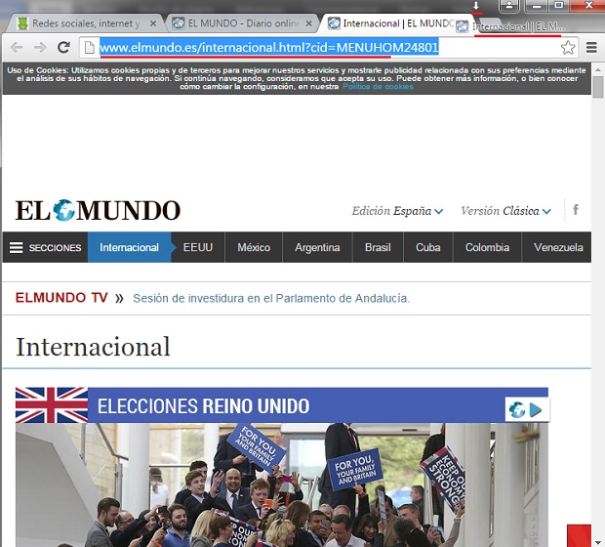
Task: Open the Secciones menu
Action: coord(45,247)
